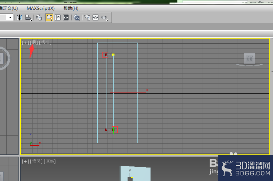Open the Manage Layers dialog

pyautogui.click(x=39, y=17)
